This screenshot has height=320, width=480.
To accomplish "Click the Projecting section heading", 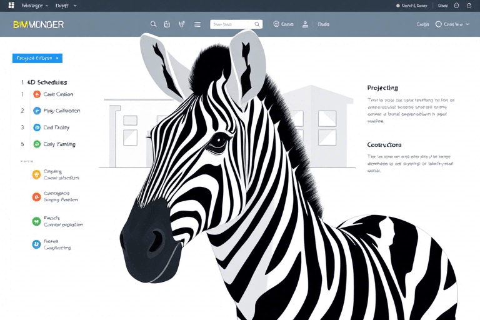I will point(382,88).
